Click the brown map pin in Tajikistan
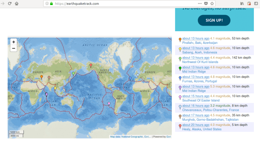This screenshot has height=141, width=260. click(49, 78)
